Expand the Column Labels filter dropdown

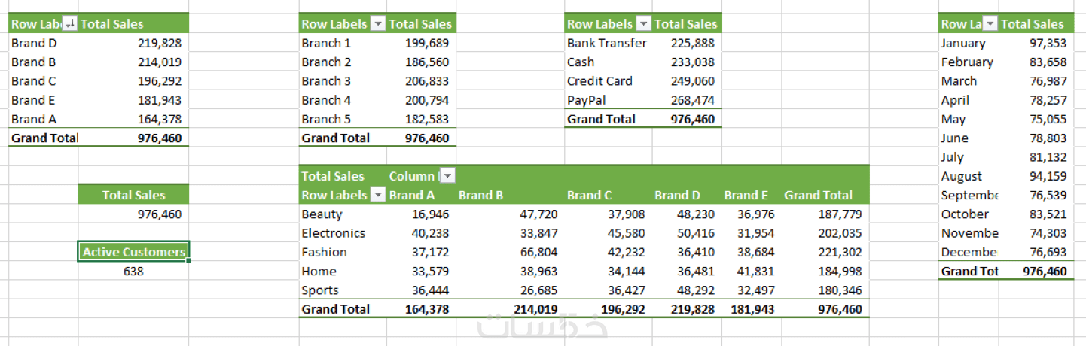[447, 176]
